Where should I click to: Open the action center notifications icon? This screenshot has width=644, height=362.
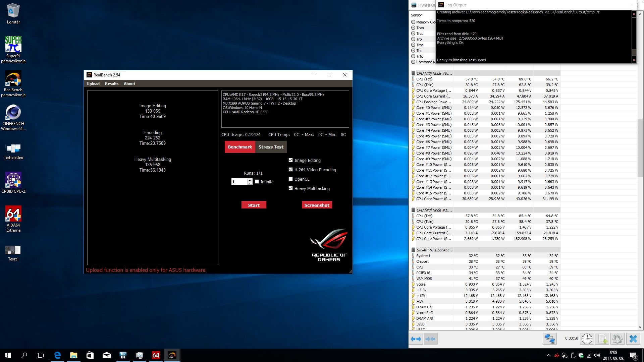click(634, 355)
